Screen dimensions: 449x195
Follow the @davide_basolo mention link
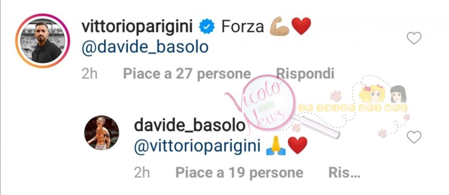pos(145,48)
